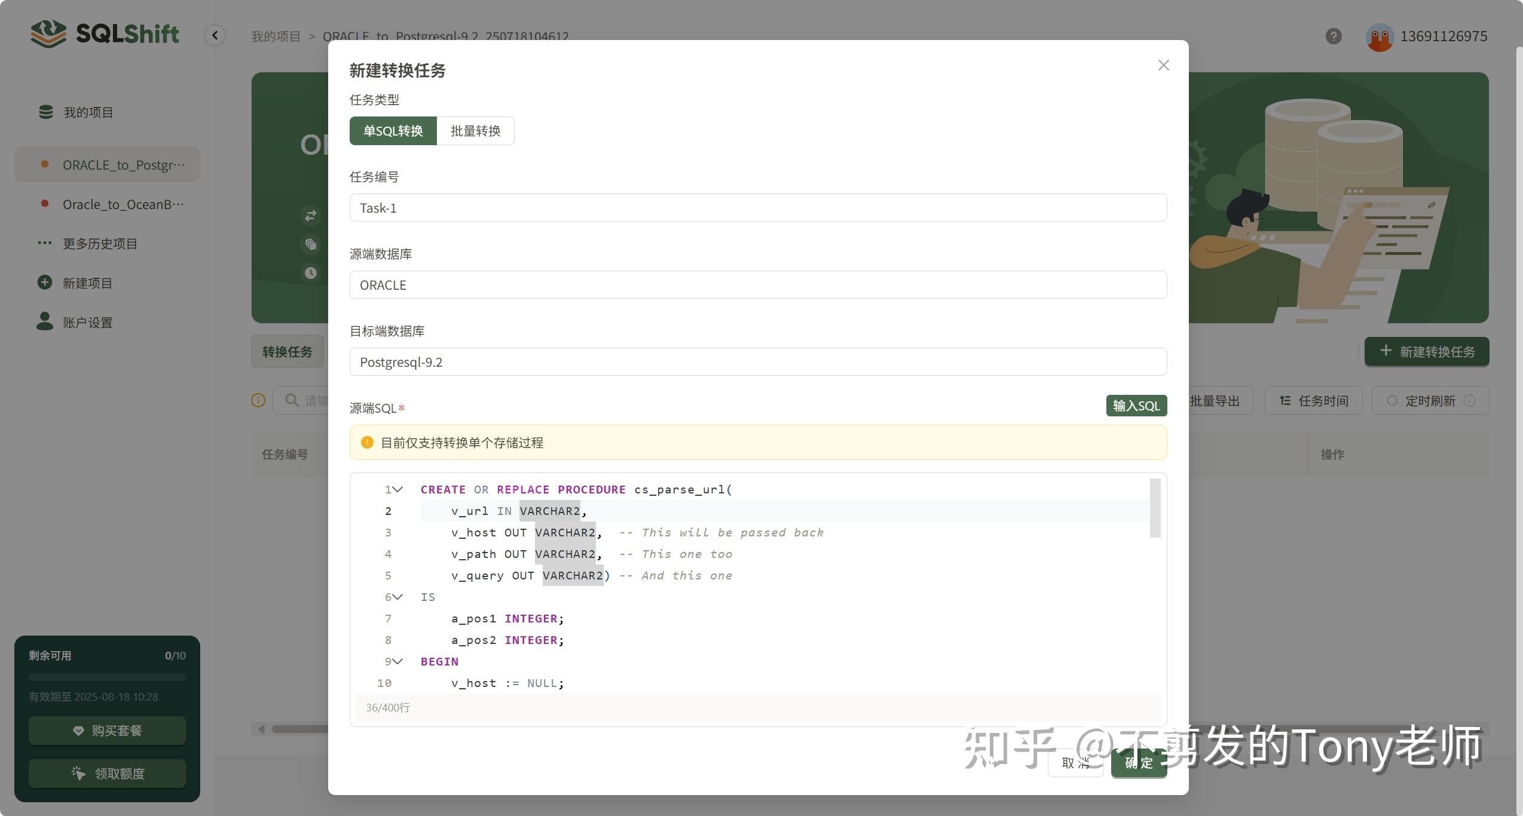Keep 单SQL转换 mode selected
The width and height of the screenshot is (1523, 816).
click(393, 131)
